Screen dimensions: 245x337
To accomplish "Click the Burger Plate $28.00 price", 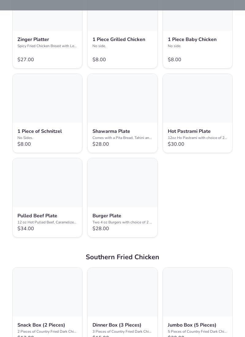I will 101,229.
